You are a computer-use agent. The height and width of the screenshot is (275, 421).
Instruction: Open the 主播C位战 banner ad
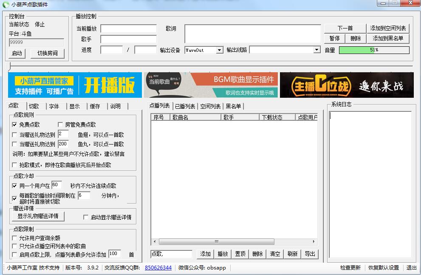tap(346, 85)
